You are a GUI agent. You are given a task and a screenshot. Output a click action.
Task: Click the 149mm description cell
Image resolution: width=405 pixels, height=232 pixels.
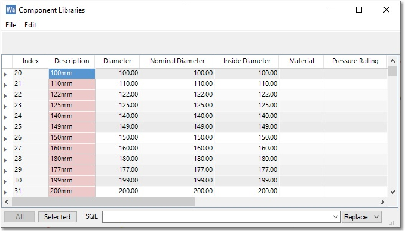point(72,127)
